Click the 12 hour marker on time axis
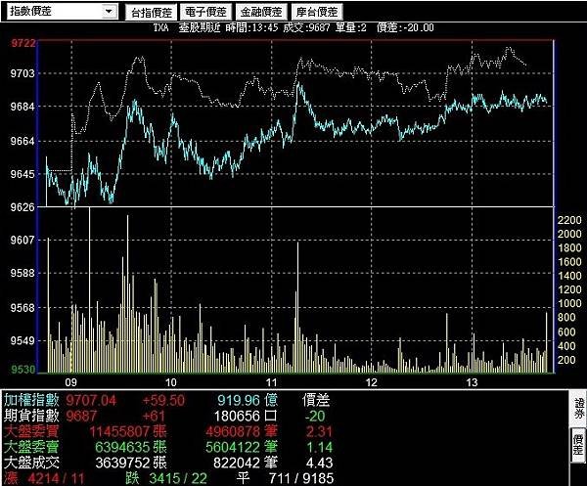Screen dimensions: 587x486 tap(372, 382)
